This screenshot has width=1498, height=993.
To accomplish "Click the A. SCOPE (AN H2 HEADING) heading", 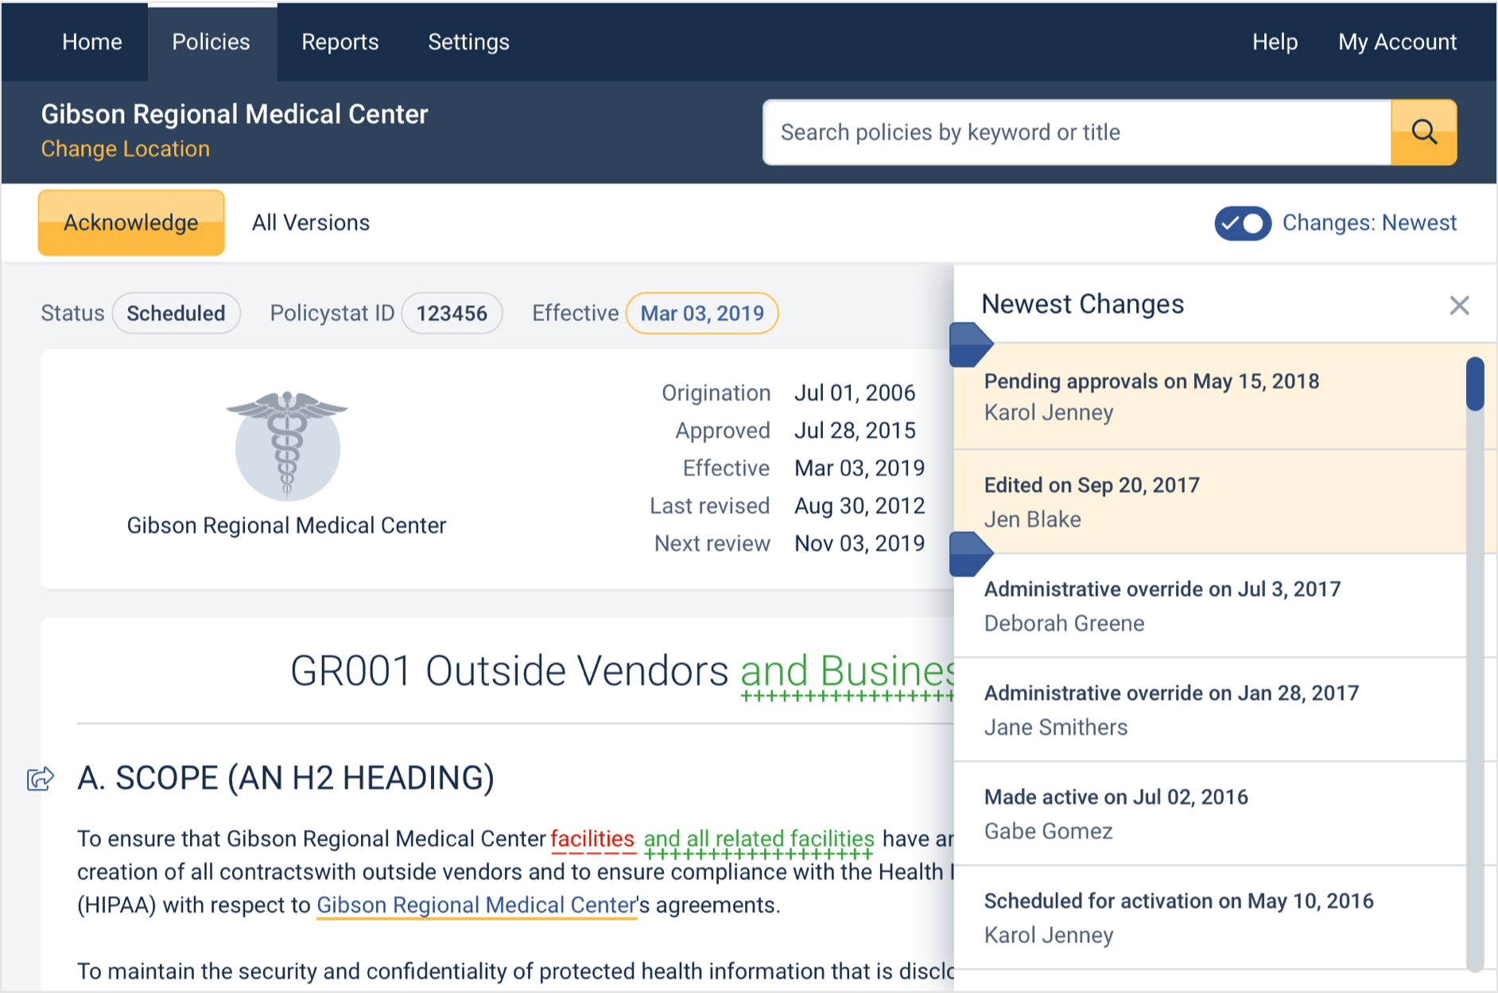I will 286,778.
